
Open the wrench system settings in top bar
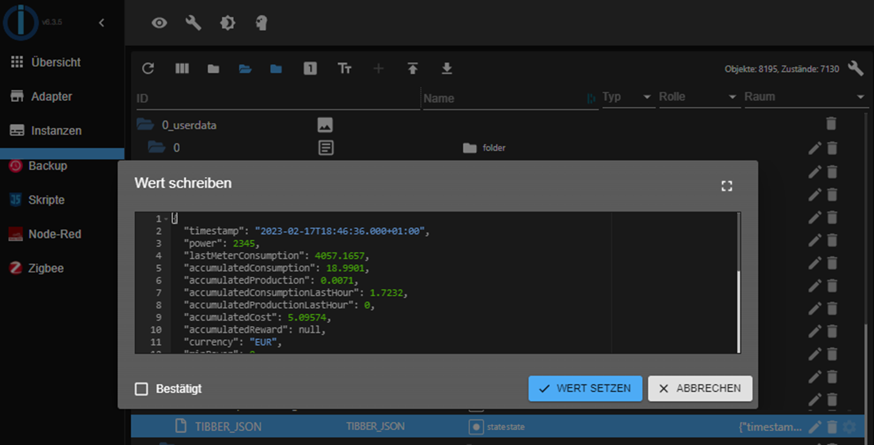[x=193, y=23]
